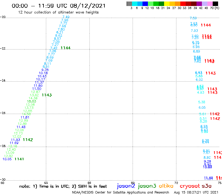Viewport: 222px width, 195px height.
Task: Click the orange swatch in the legend bar
Action: (x=178, y=4)
